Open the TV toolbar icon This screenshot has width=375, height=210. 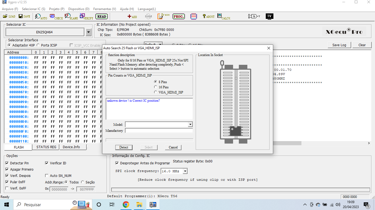pos(269,16)
